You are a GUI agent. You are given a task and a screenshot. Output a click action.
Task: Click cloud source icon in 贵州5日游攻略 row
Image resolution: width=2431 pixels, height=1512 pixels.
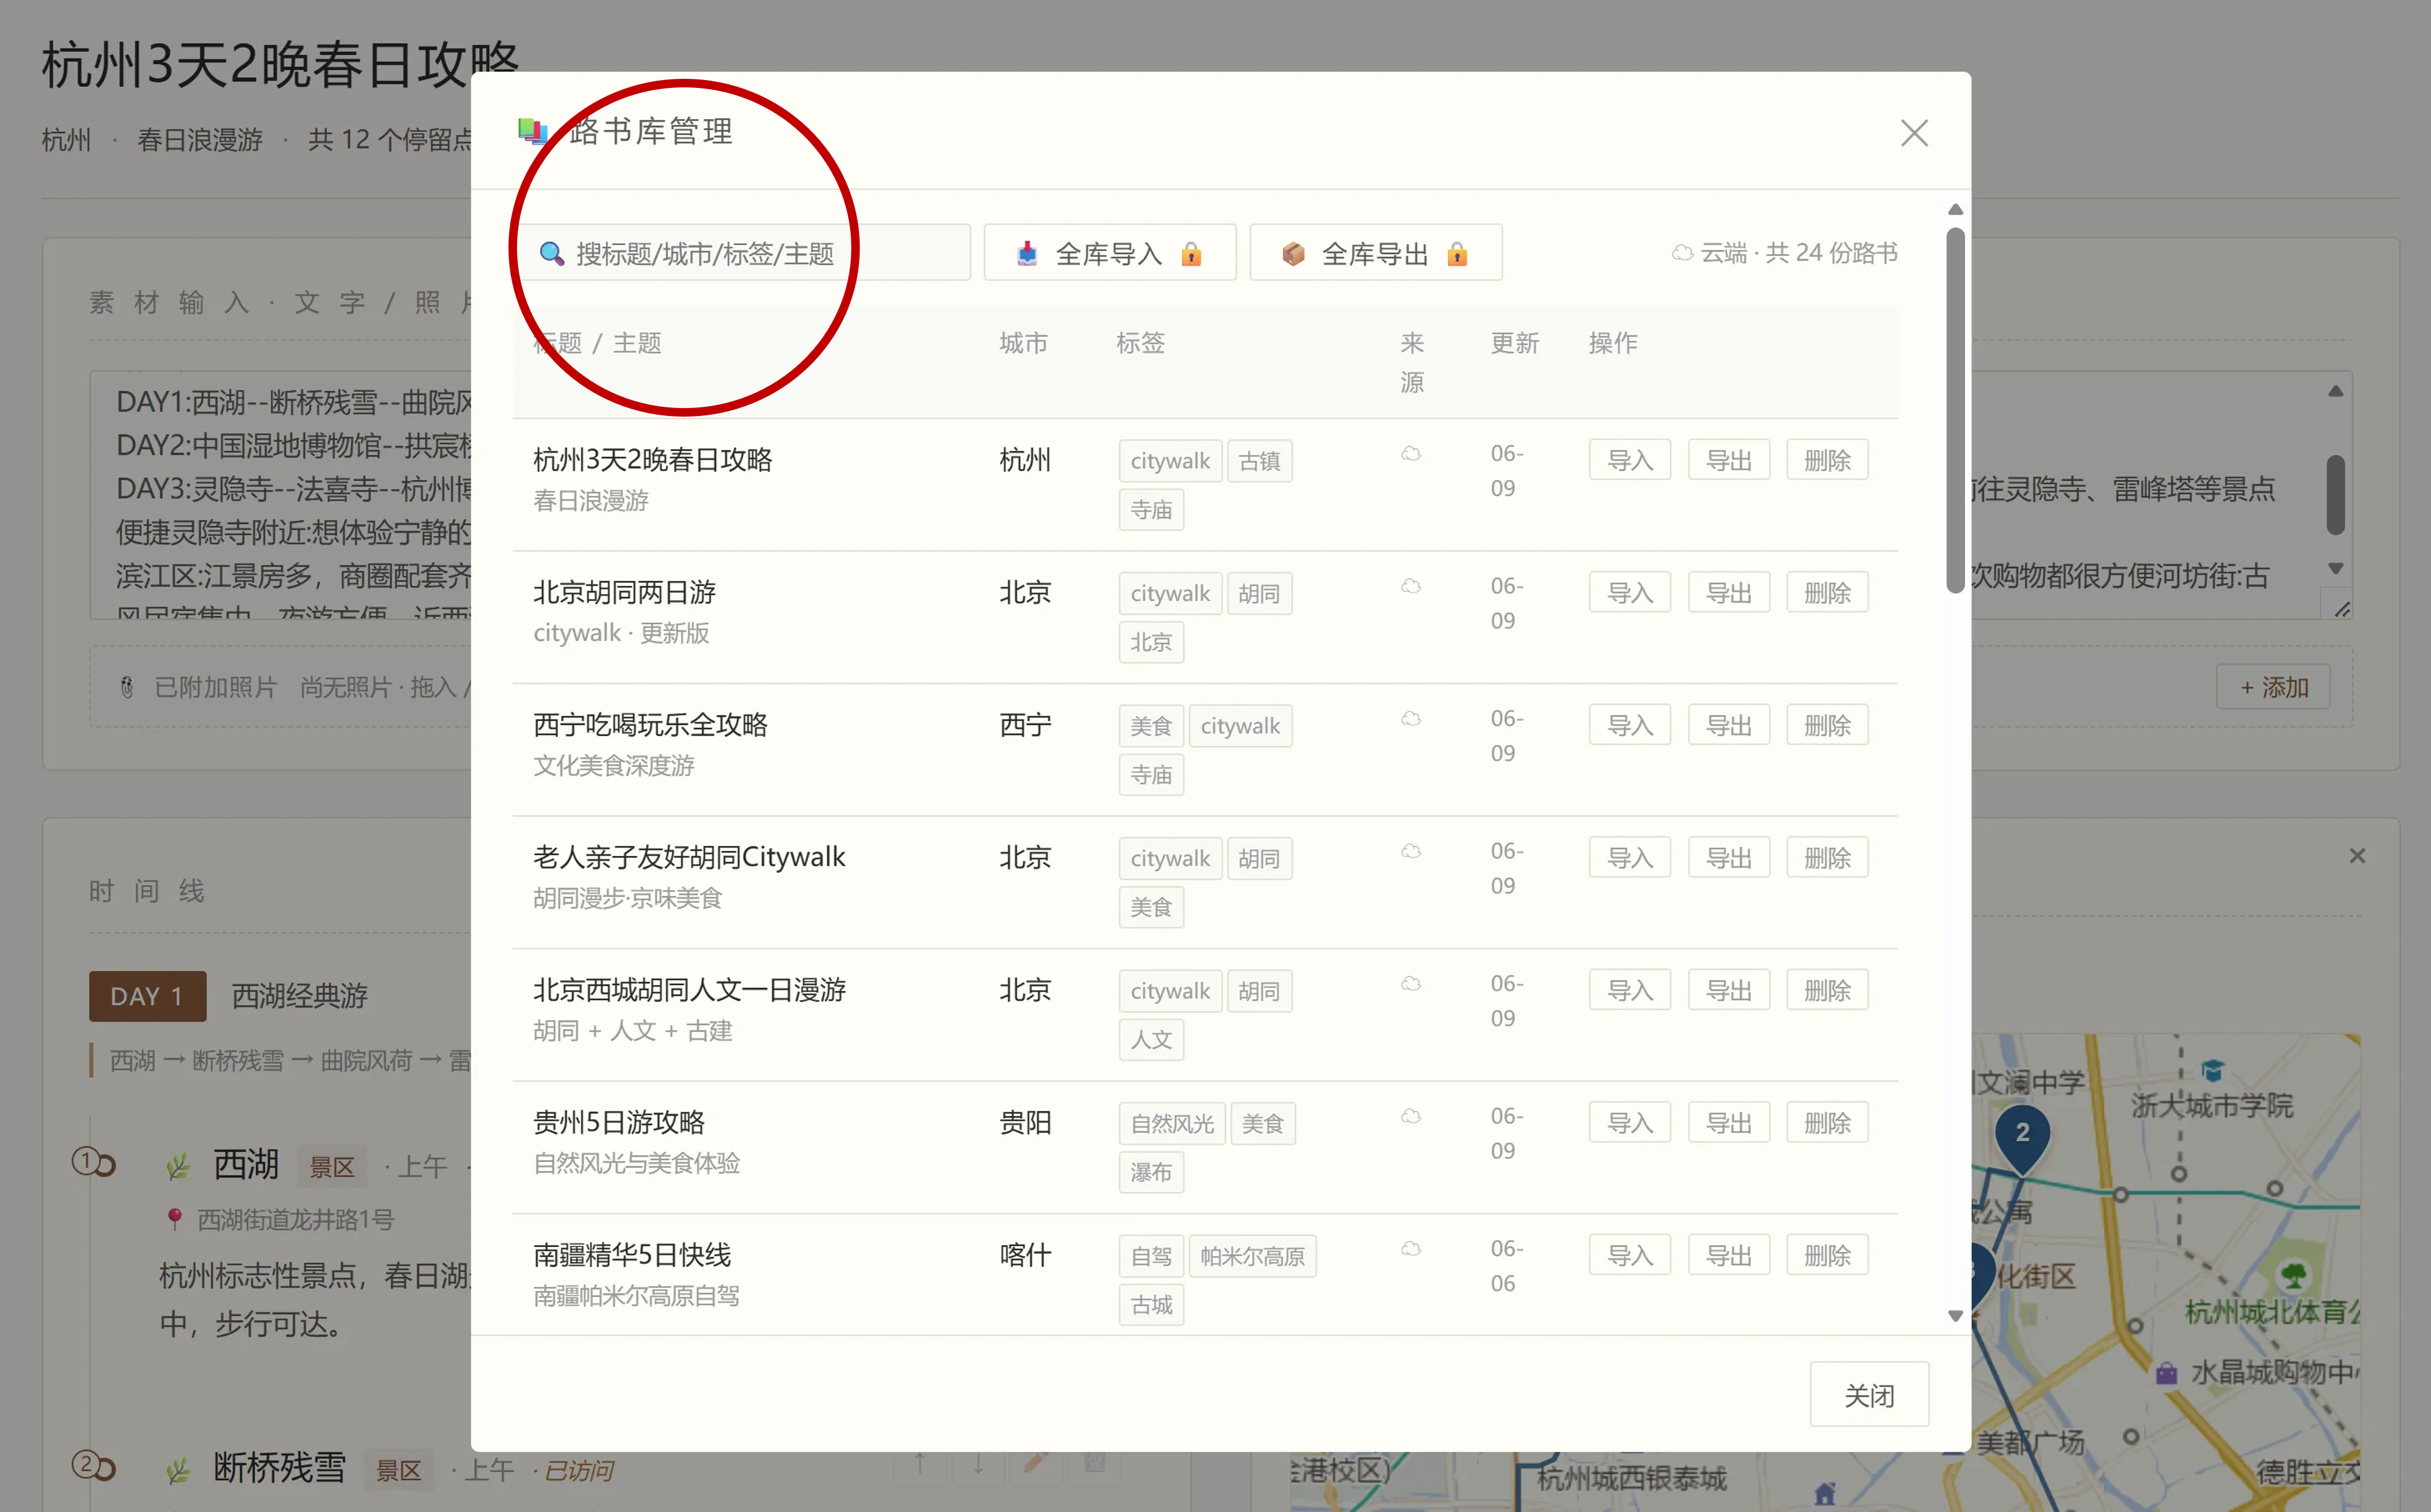click(1411, 1116)
